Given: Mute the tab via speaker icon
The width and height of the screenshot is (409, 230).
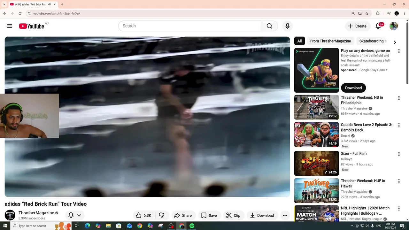Looking at the screenshot, I should [49, 4].
